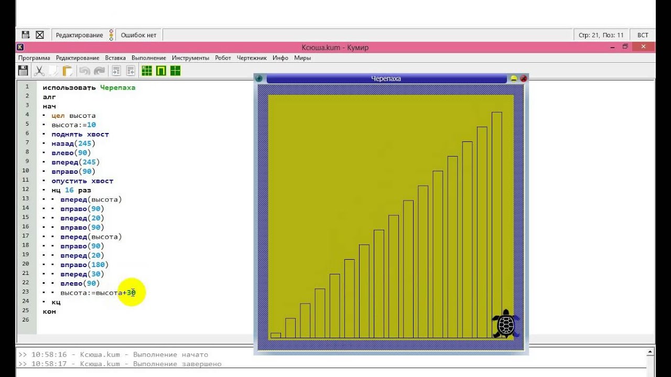Click the Cut scissors icon
Screen dimensions: 671x377
(39, 71)
